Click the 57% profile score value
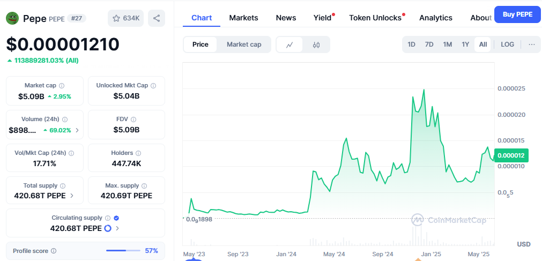Screen dimensions: 542x261 click(x=151, y=251)
